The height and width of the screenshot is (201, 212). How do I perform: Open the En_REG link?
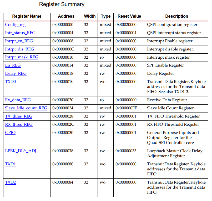pos(13,65)
